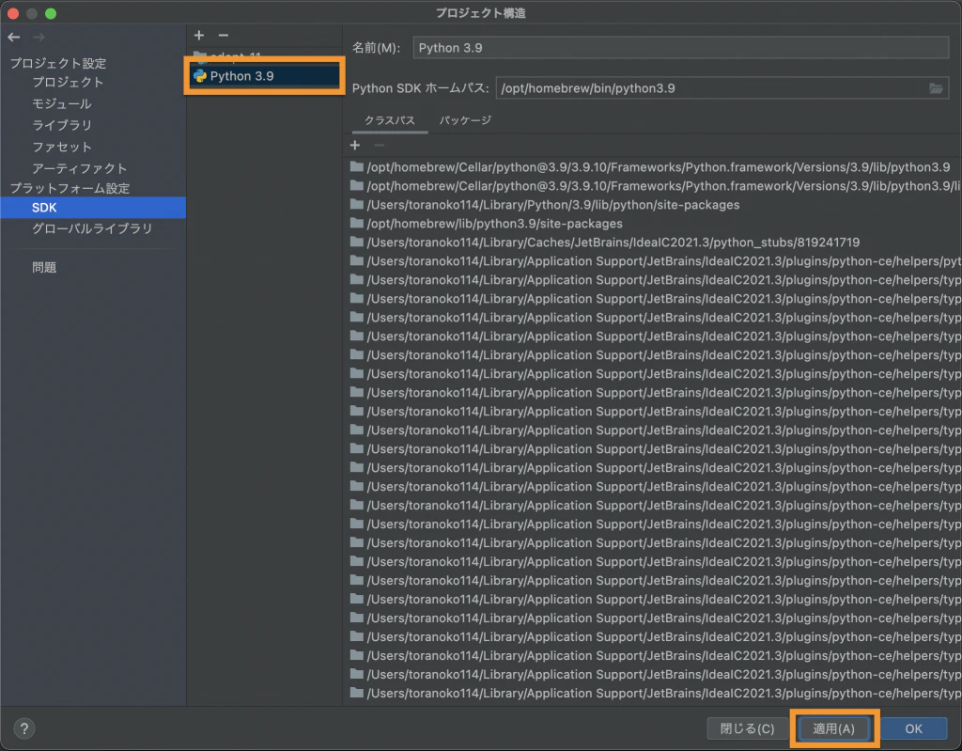The width and height of the screenshot is (962, 751).
Task: Open アーティファクト settings
Action: [79, 168]
